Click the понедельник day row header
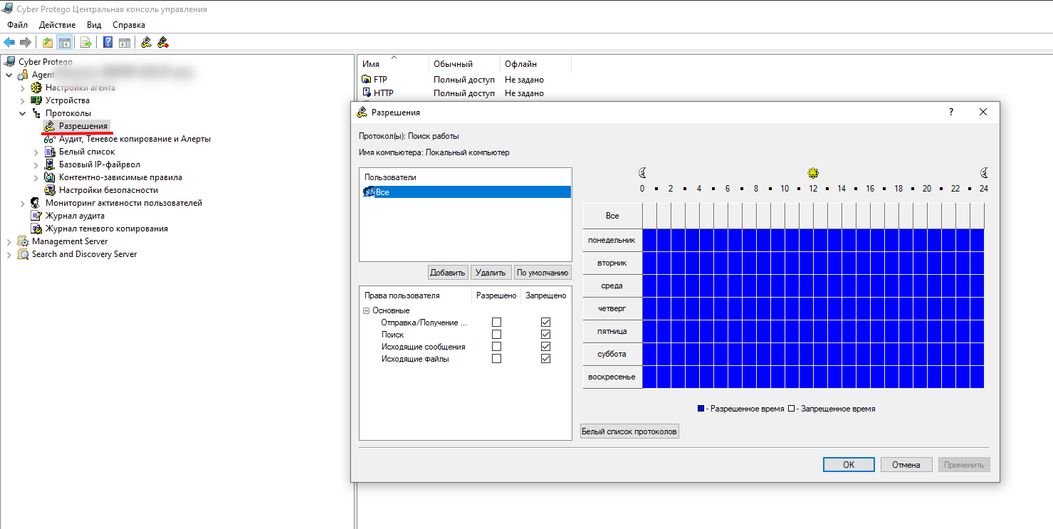 click(x=612, y=240)
